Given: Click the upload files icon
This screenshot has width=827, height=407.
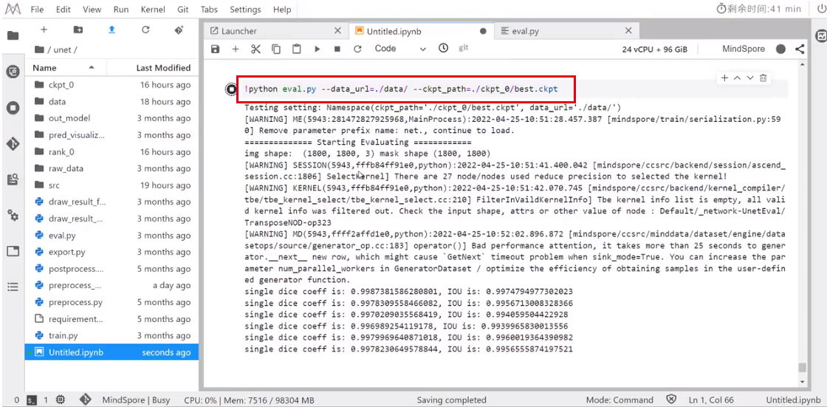Looking at the screenshot, I should [111, 30].
